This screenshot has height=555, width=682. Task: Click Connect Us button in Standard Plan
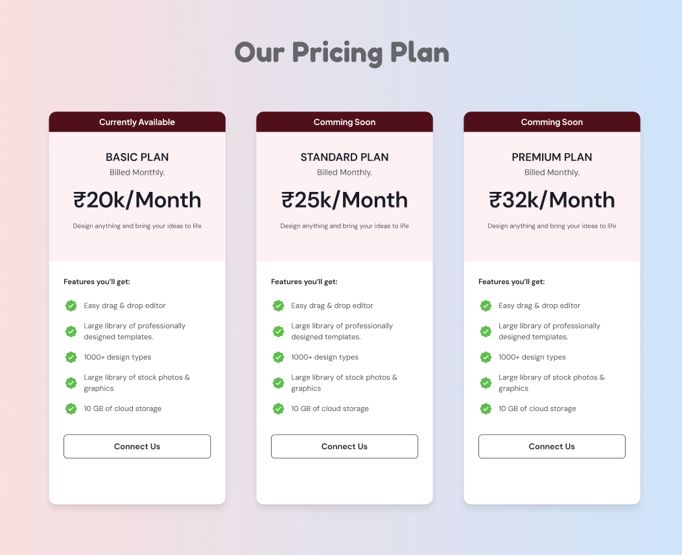coord(344,446)
